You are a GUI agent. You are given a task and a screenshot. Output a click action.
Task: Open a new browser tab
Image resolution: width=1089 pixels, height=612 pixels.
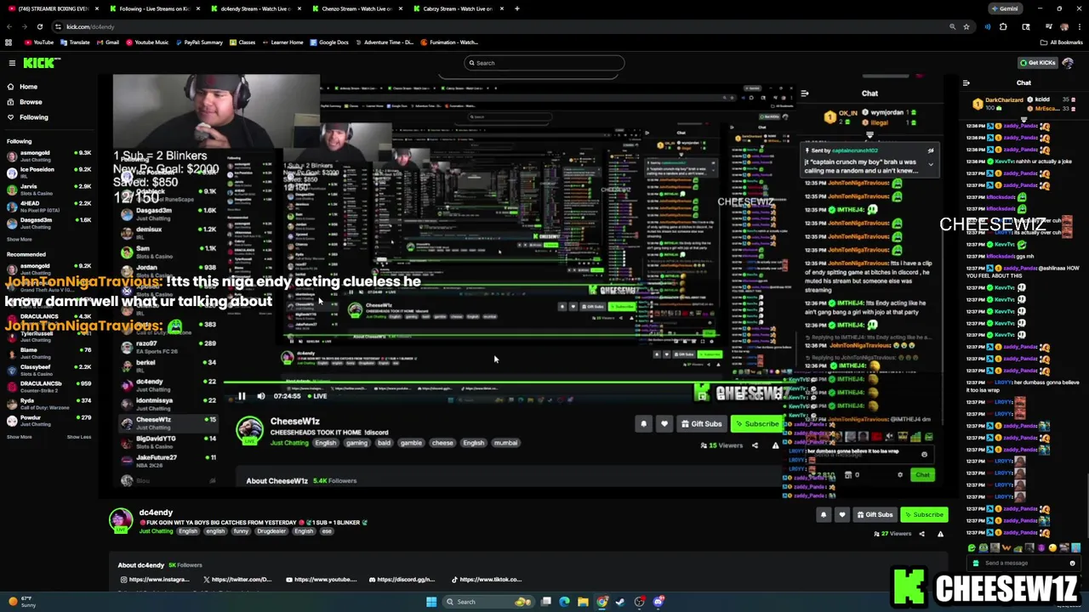coord(517,8)
